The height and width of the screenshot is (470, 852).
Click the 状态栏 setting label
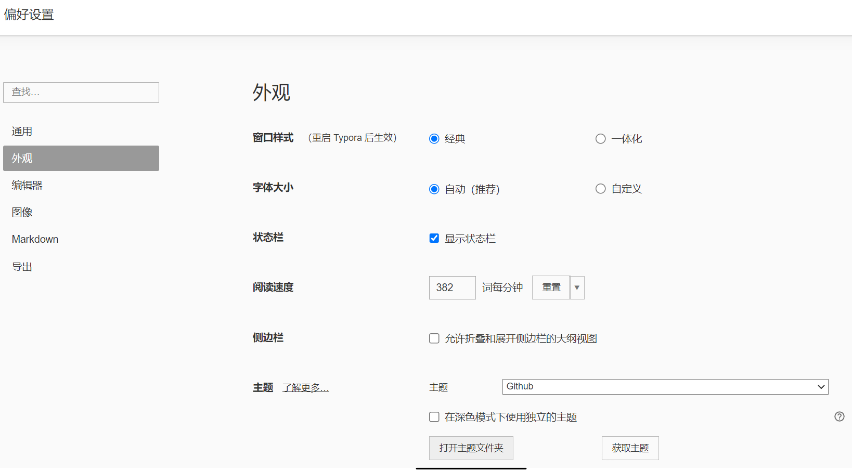268,238
